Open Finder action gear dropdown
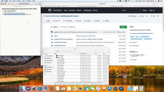The height and width of the screenshot is (92, 164). [70, 51]
